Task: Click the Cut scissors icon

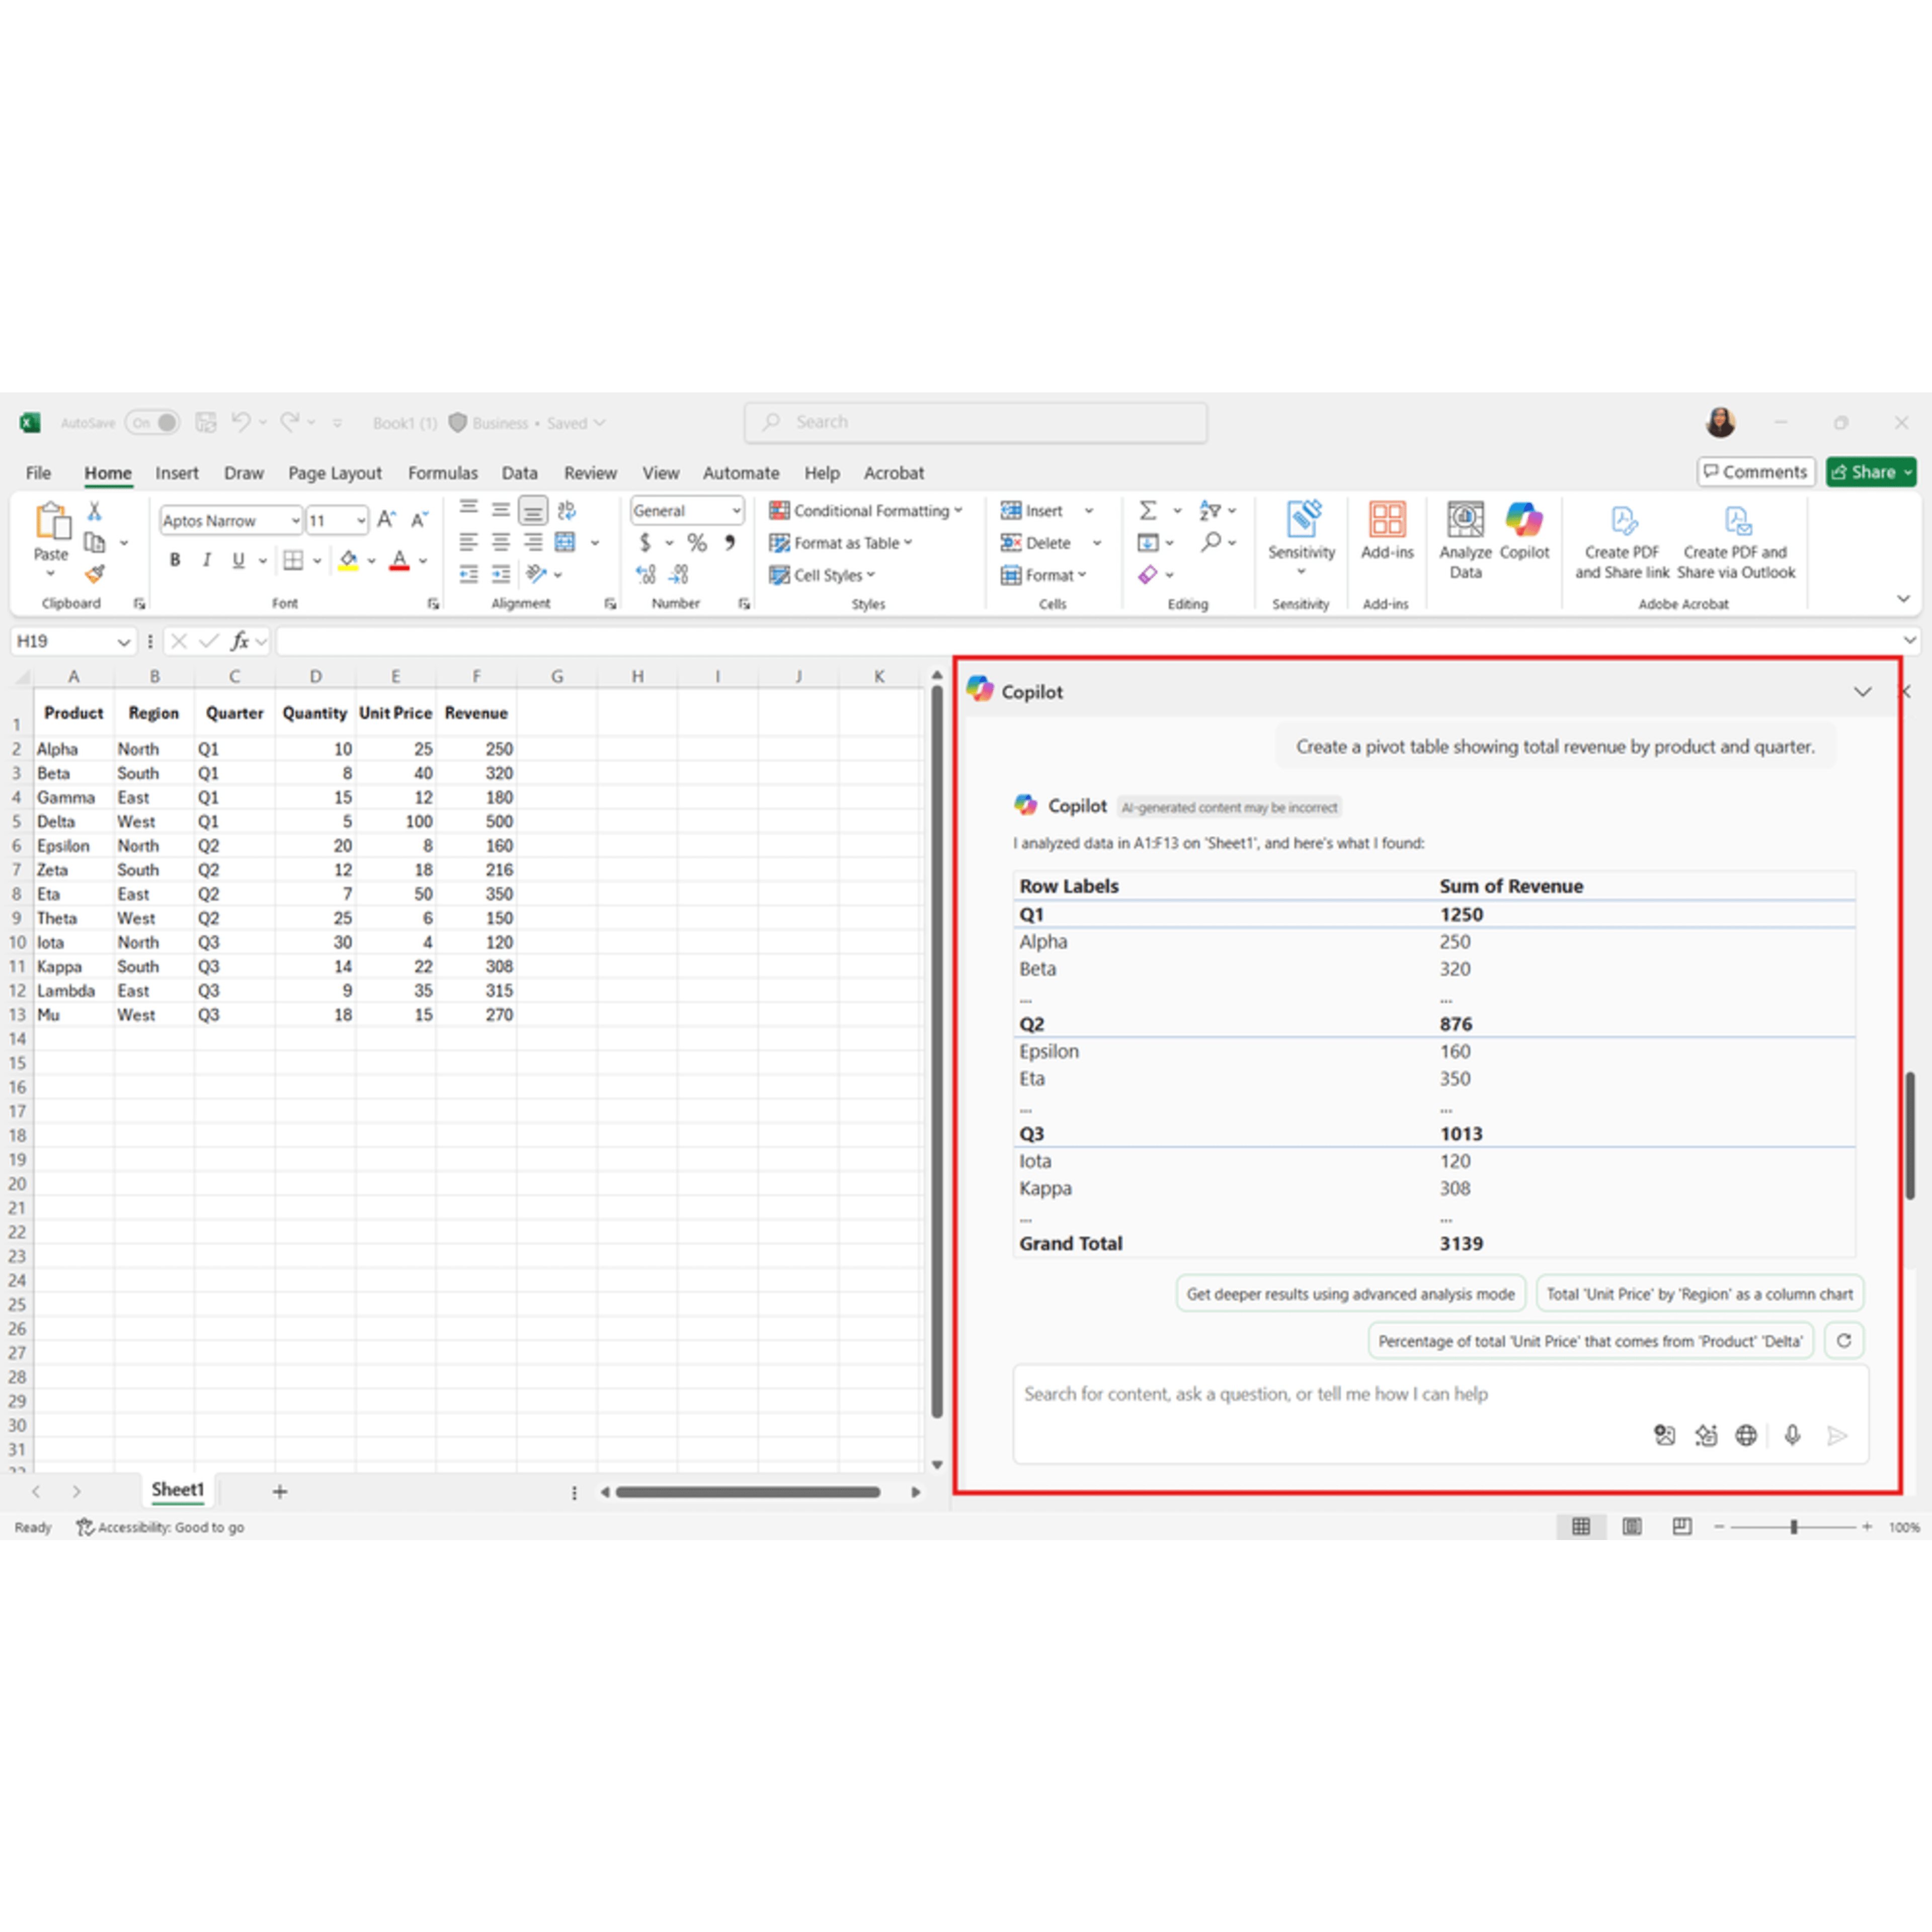Action: [94, 511]
